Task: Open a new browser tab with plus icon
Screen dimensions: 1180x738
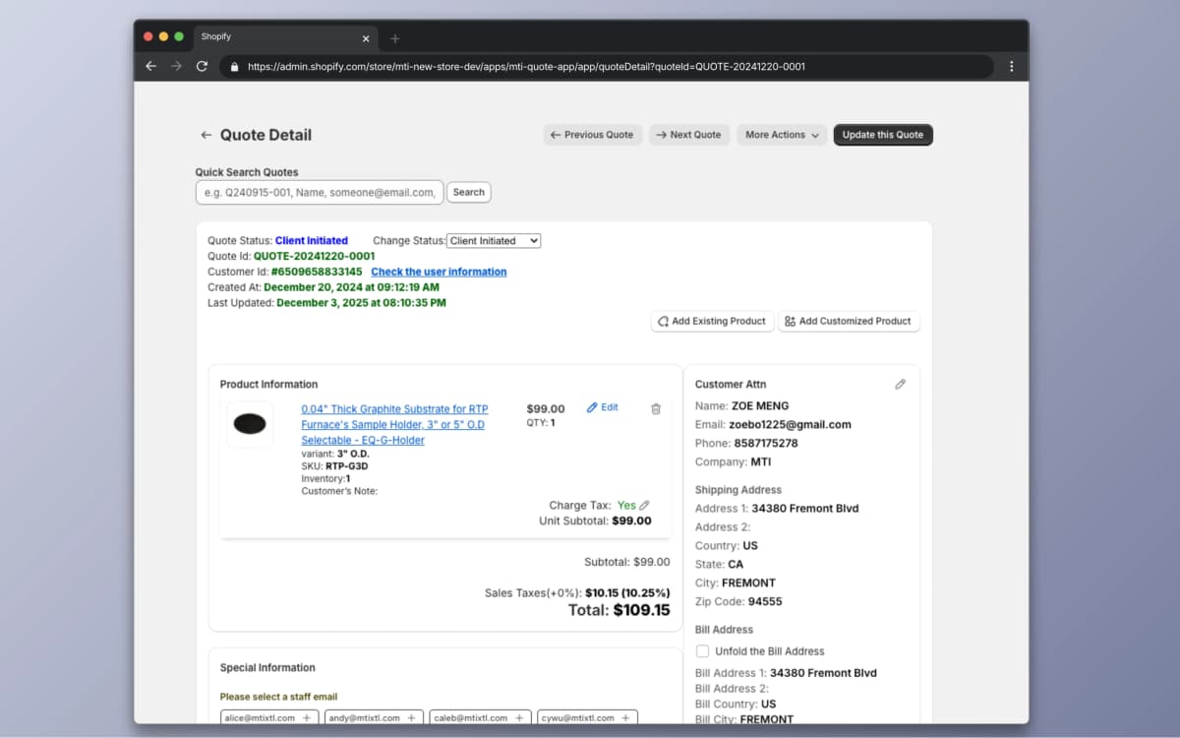Action: (x=395, y=38)
